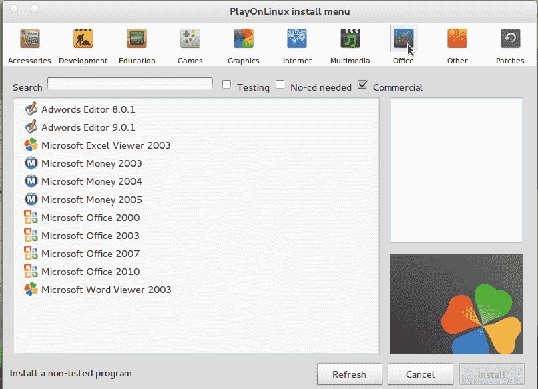Open Install a non-listed program link
Screen dimensions: 538x389
click(70, 373)
